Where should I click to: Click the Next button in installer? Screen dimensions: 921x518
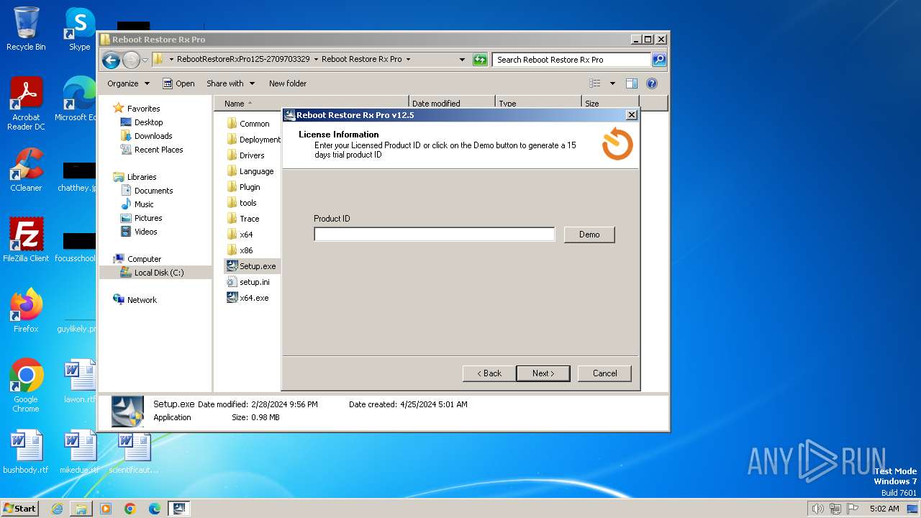[x=543, y=373]
